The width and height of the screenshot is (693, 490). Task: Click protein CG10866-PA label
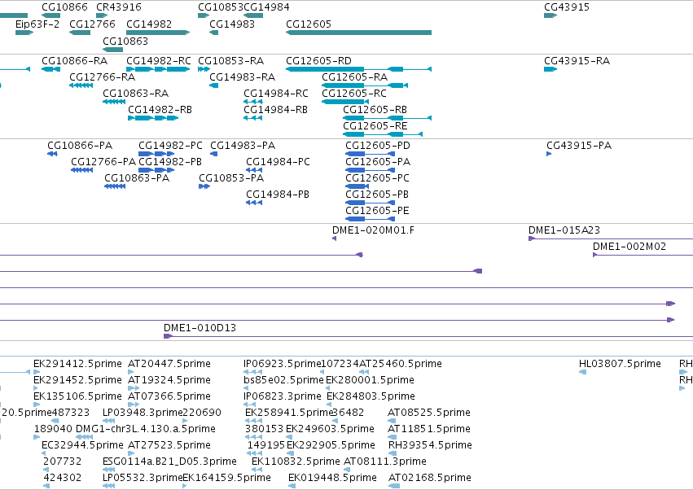[80, 146]
